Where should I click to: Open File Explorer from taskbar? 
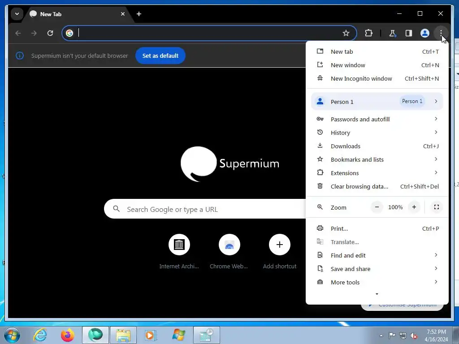point(123,335)
